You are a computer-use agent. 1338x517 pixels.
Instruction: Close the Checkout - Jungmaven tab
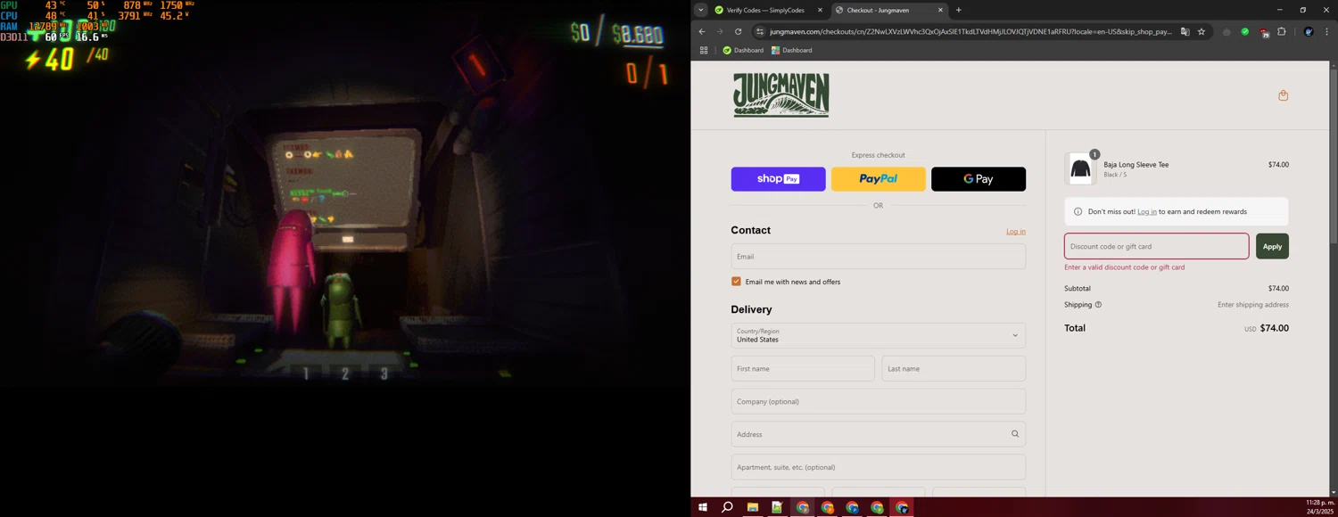tap(940, 10)
